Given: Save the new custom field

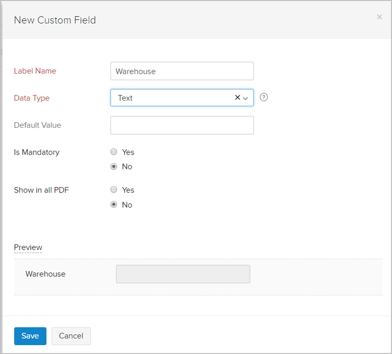Looking at the screenshot, I should (x=30, y=336).
